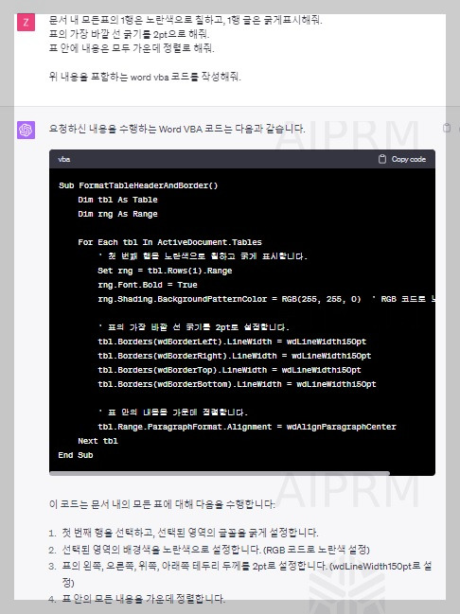Click the line Sub FormatTableHeaderAndBorder()
Screen dimensions: 460x614
click(138, 185)
